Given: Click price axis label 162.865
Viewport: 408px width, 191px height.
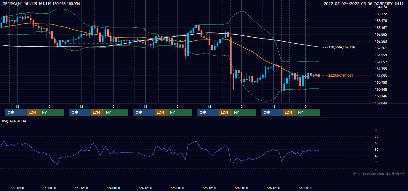Looking at the screenshot, I should click(381, 34).
